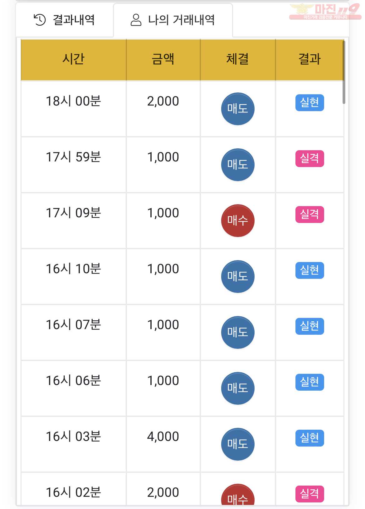Click the 매도 circle for 16시 10분
Image resolution: width=365 pixels, height=509 pixels.
tap(238, 276)
